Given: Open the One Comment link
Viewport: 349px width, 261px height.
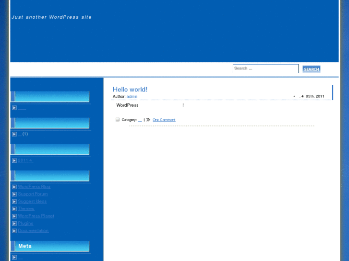Looking at the screenshot, I should 164,120.
